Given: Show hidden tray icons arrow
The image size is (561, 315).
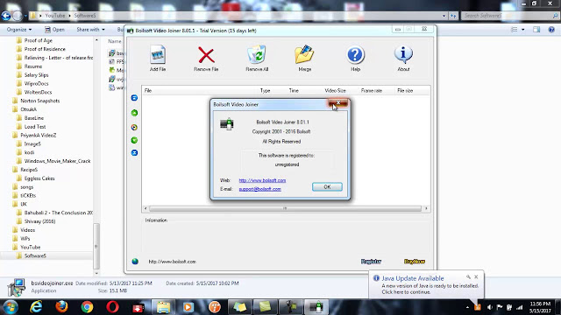Looking at the screenshot, I should pyautogui.click(x=467, y=307).
